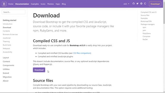Jump to RubyGems in table of contents

[147, 33]
